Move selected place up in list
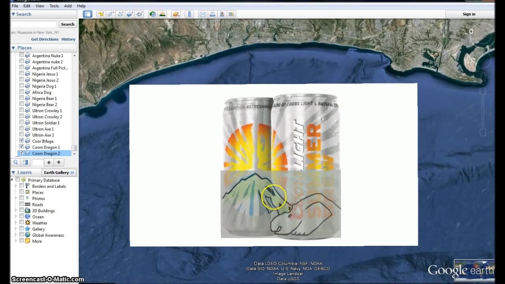This screenshot has width=505, height=284. coord(49,162)
